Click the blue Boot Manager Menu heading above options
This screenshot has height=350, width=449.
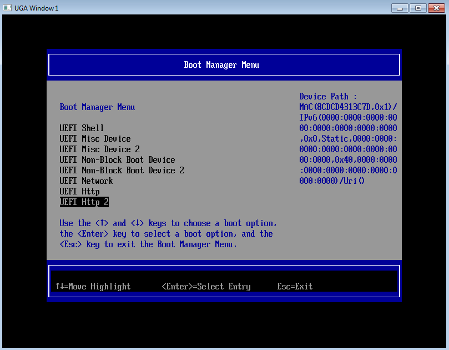[x=97, y=107]
